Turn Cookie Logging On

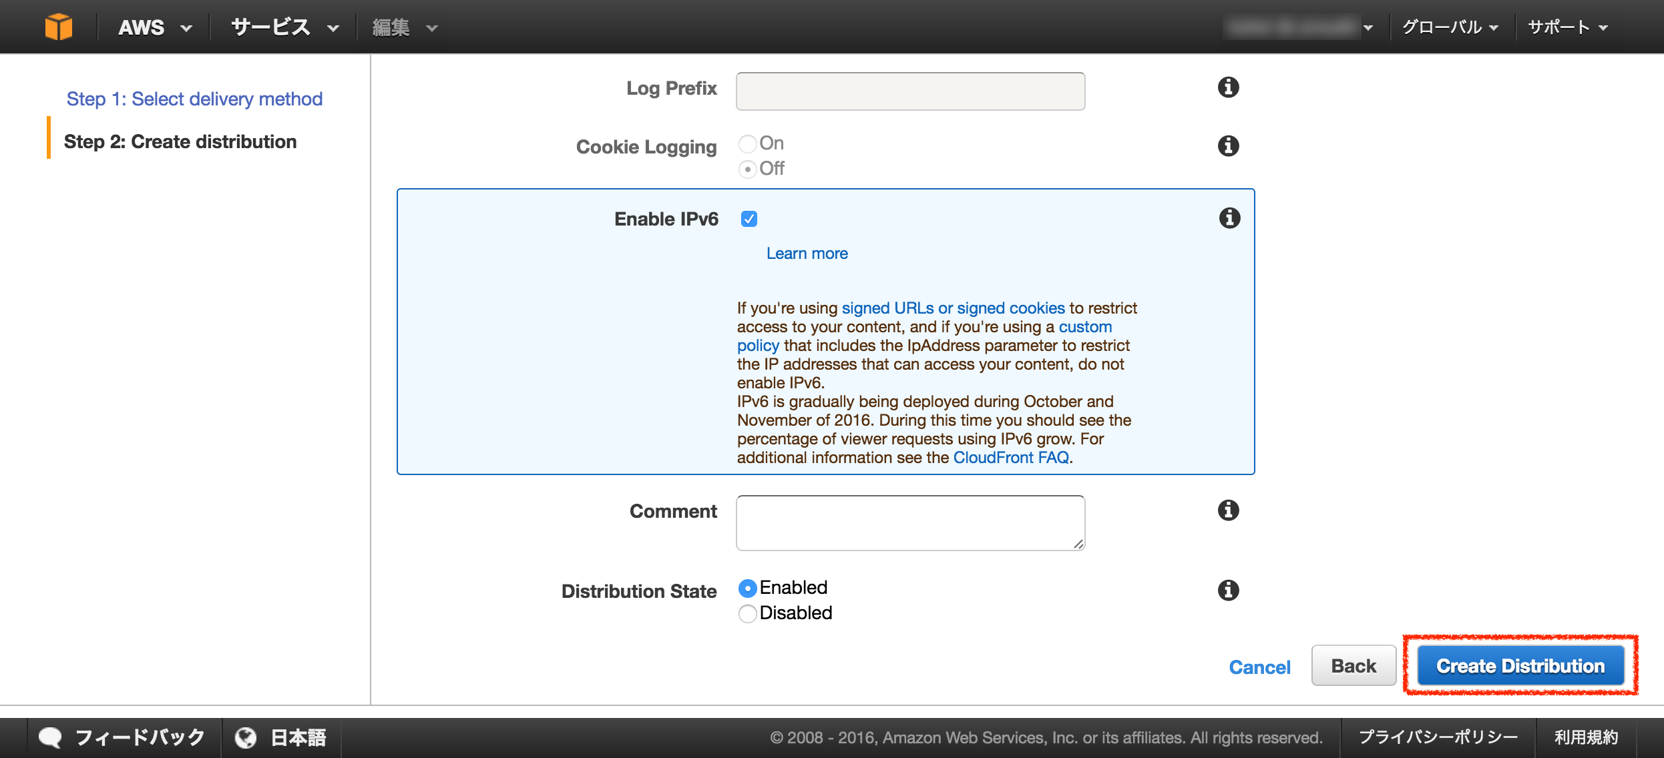click(748, 143)
